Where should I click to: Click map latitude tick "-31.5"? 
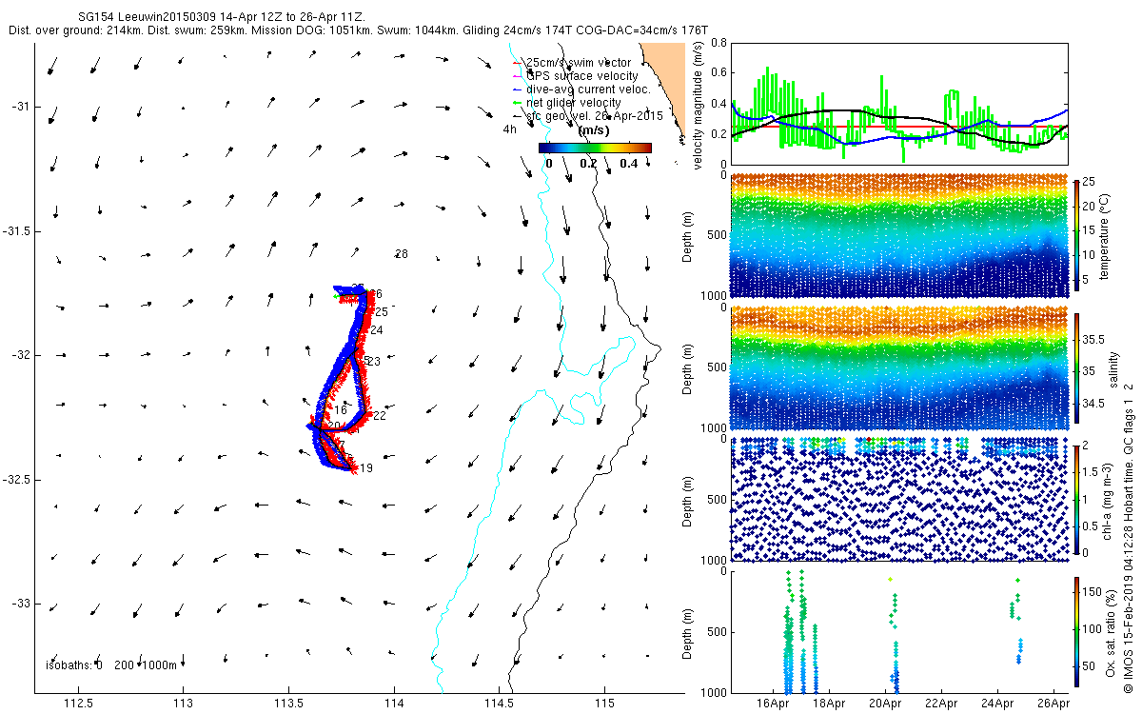pos(15,231)
